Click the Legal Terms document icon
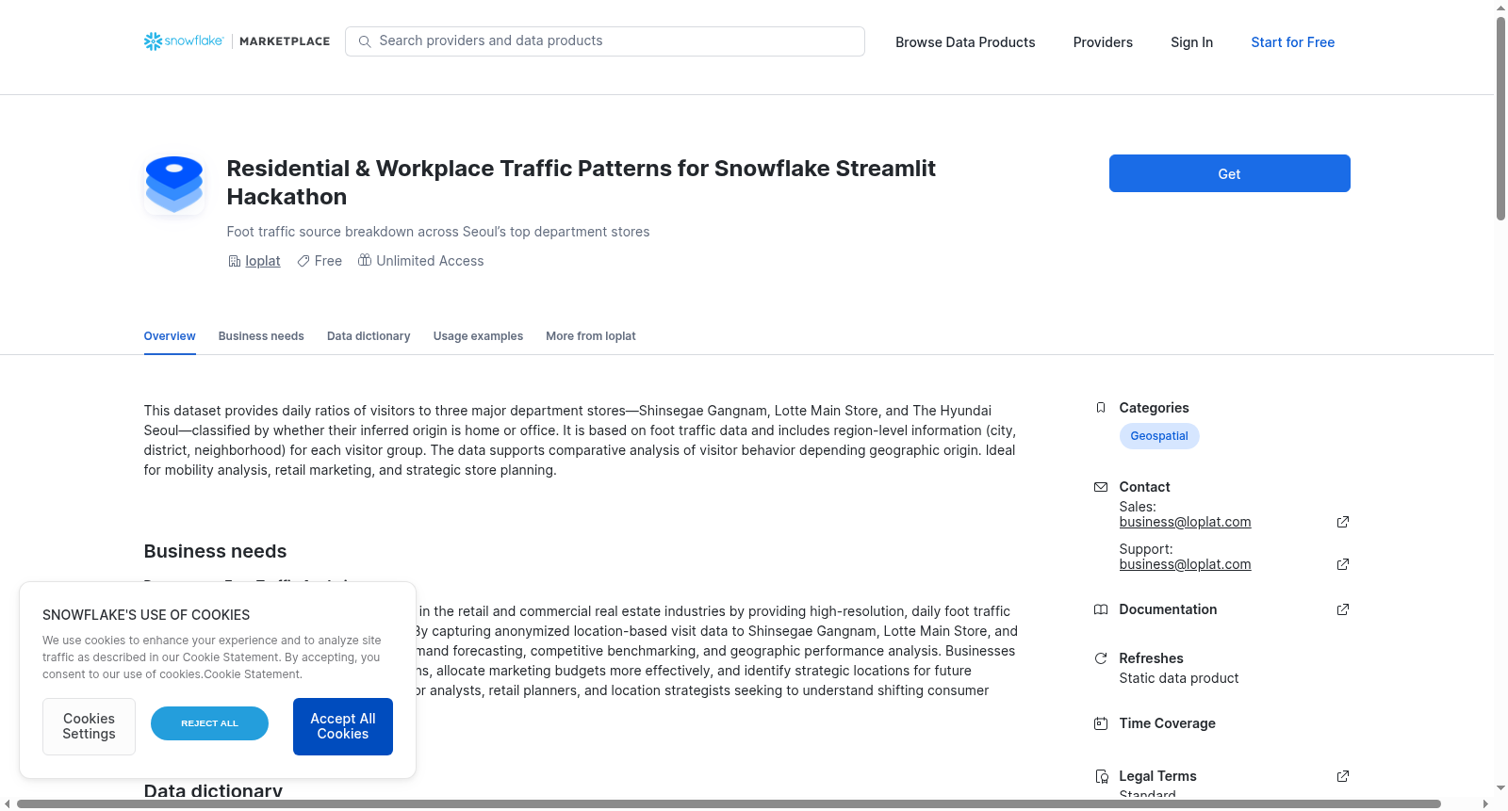 pyautogui.click(x=1101, y=776)
